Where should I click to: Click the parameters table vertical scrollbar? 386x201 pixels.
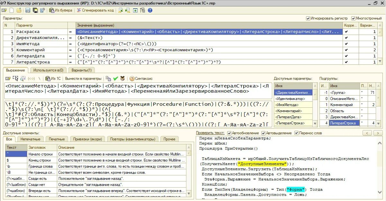[x=380, y=43]
